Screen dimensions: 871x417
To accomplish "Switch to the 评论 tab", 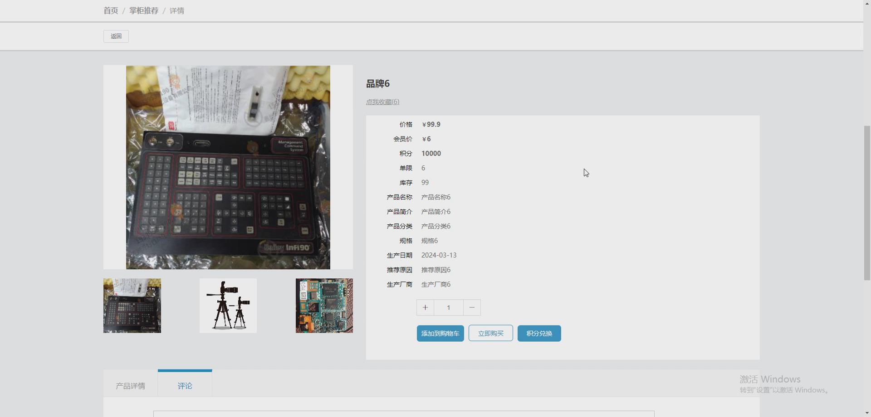I will (185, 386).
